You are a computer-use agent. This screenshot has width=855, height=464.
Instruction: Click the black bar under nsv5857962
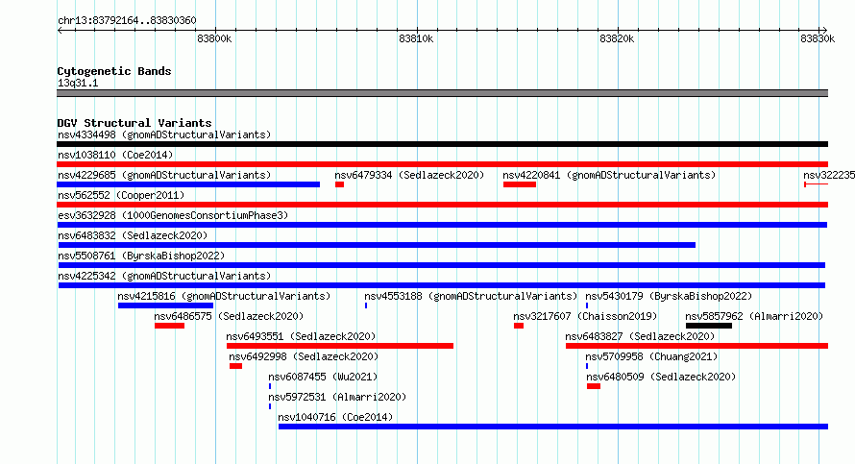click(x=709, y=326)
